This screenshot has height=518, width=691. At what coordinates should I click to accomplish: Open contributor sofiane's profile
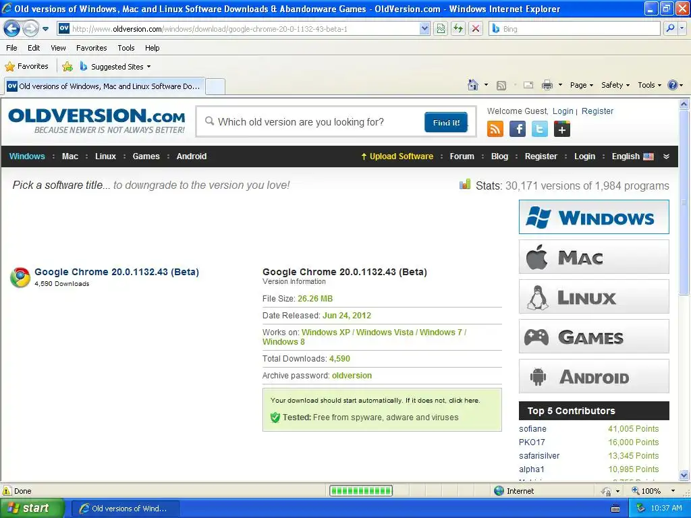(x=532, y=428)
